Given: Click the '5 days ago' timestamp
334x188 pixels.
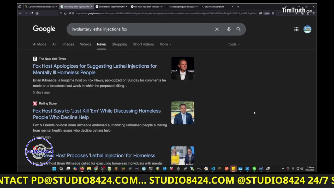Looking at the screenshot, I should (x=41, y=92).
